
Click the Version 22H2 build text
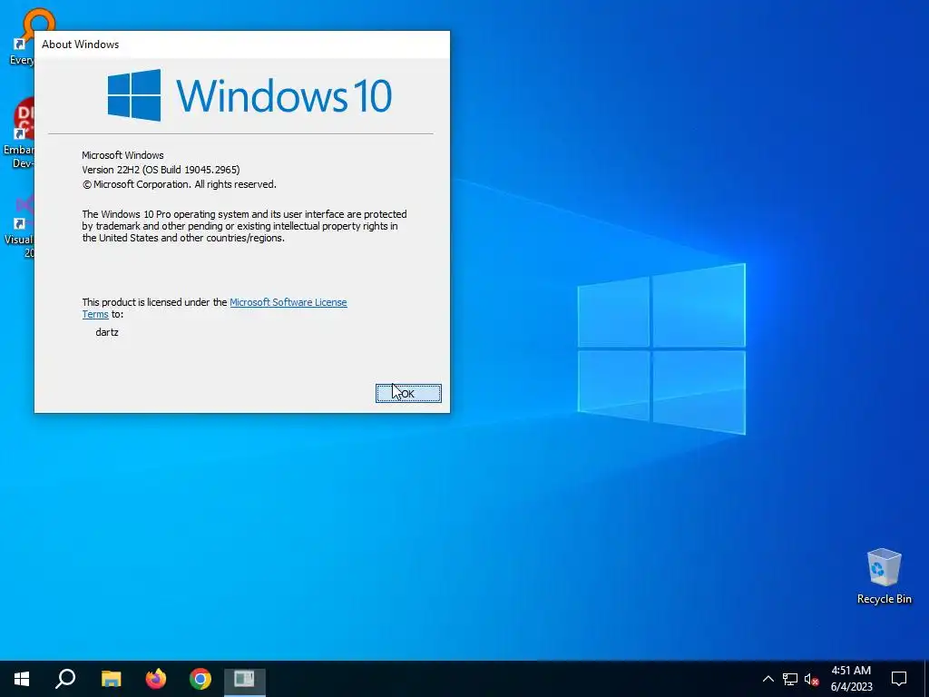(x=161, y=170)
